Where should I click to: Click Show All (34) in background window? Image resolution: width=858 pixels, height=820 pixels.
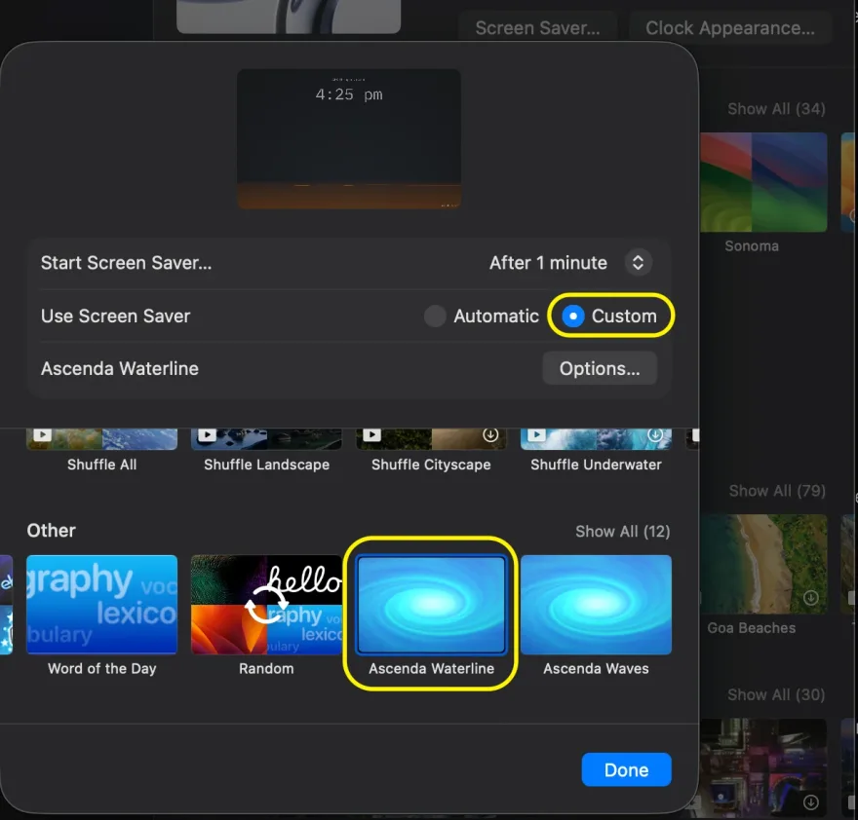tap(776, 109)
